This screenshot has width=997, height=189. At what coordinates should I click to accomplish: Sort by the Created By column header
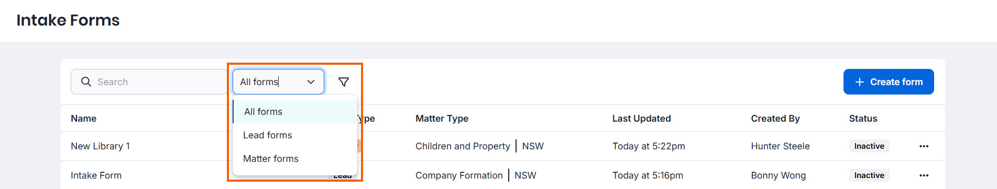(775, 119)
